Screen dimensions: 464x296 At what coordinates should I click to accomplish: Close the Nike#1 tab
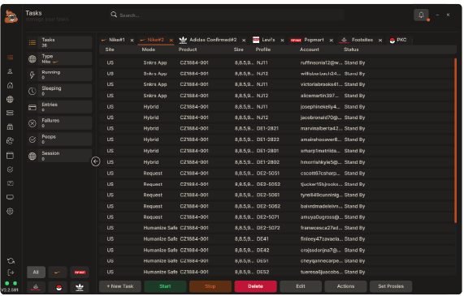(132, 41)
